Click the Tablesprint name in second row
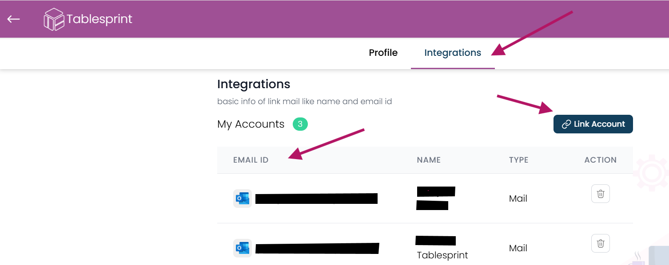 point(442,255)
